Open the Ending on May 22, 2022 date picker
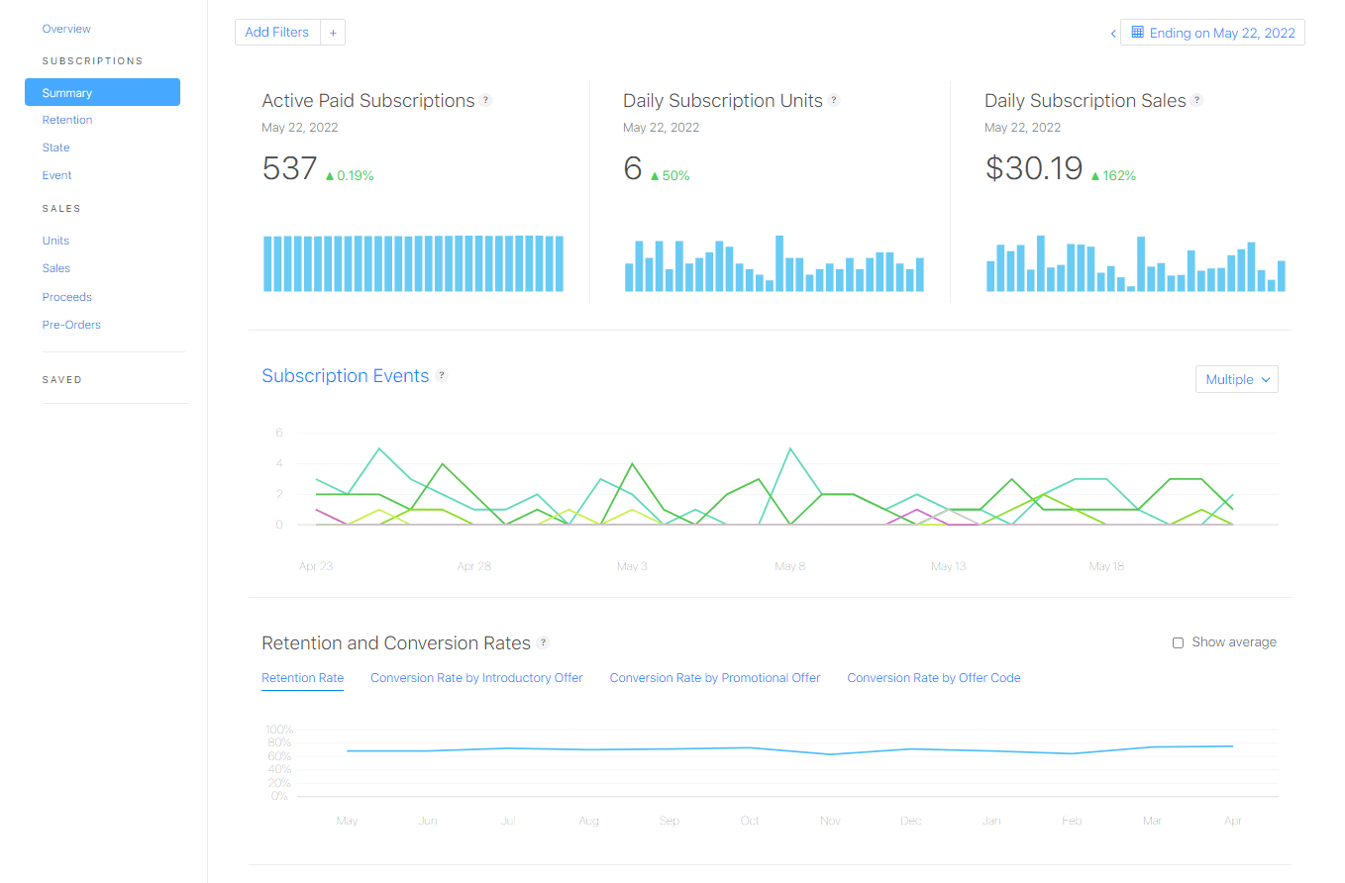 coord(1212,32)
